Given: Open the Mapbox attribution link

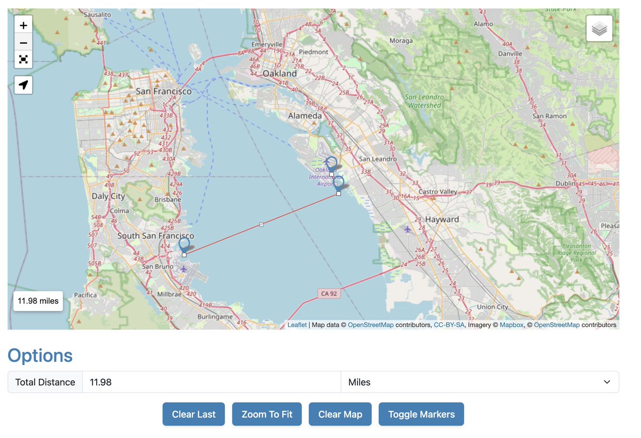Looking at the screenshot, I should 511,325.
